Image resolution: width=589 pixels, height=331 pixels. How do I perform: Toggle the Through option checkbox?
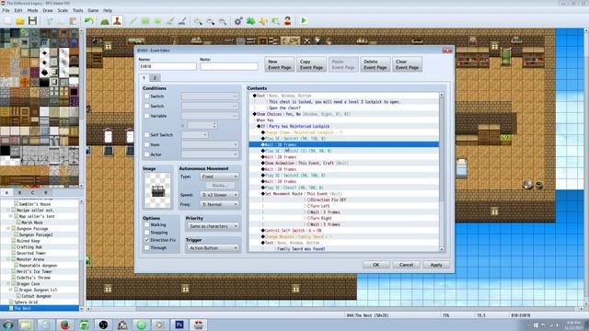pyautogui.click(x=147, y=247)
